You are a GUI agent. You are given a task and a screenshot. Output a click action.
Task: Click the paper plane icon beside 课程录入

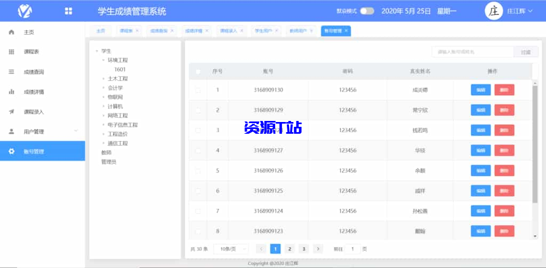pos(12,112)
